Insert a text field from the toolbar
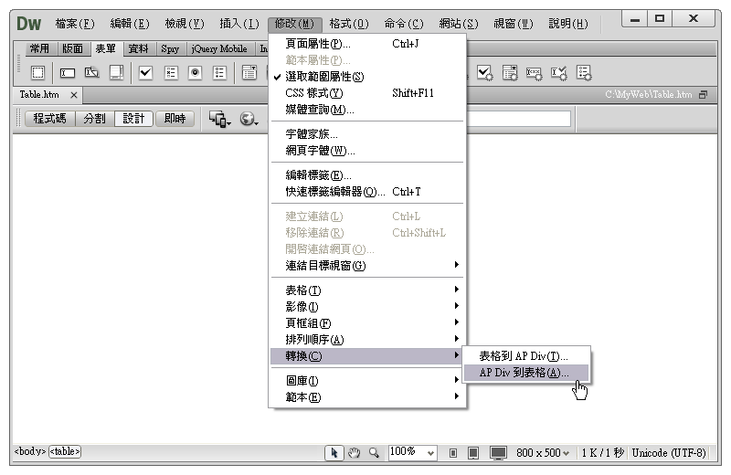Image resolution: width=731 pixels, height=475 pixels. pyautogui.click(x=68, y=73)
